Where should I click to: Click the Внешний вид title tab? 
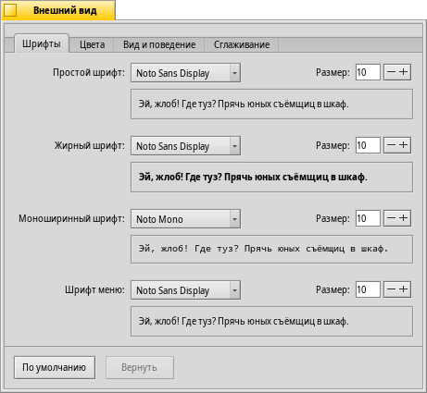pos(58,10)
